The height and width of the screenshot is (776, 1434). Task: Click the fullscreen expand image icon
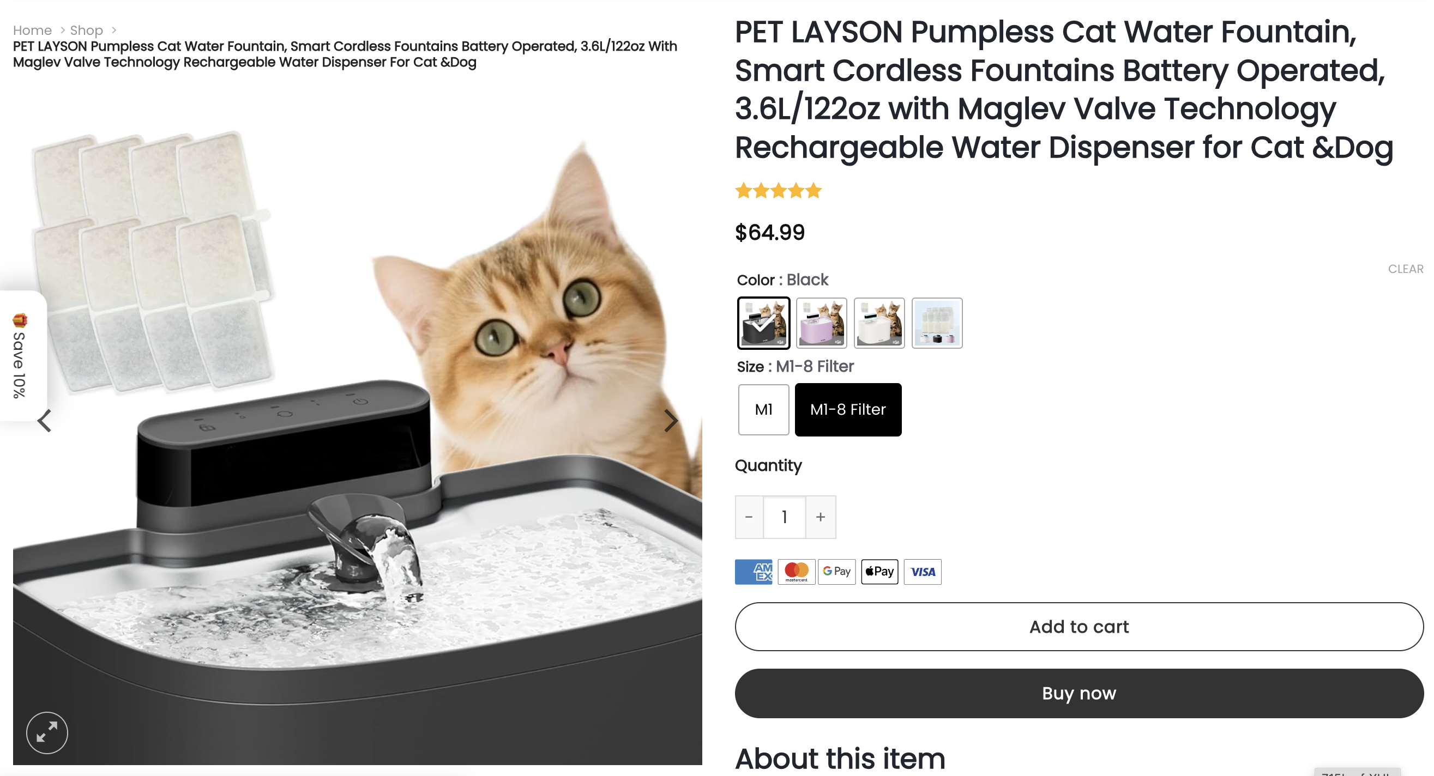[x=47, y=732]
